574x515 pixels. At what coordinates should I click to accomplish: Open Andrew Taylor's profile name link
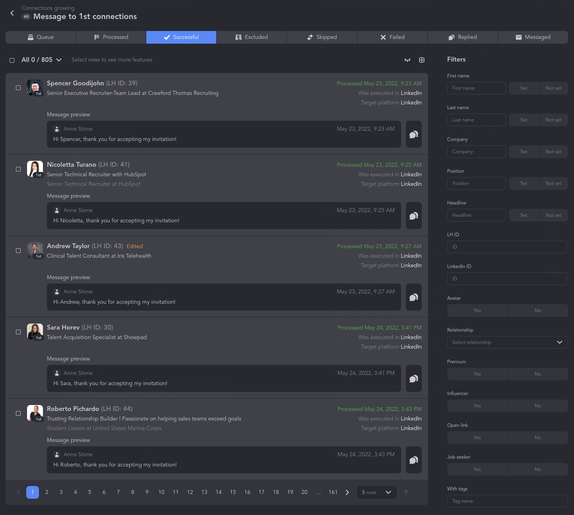[x=68, y=246]
